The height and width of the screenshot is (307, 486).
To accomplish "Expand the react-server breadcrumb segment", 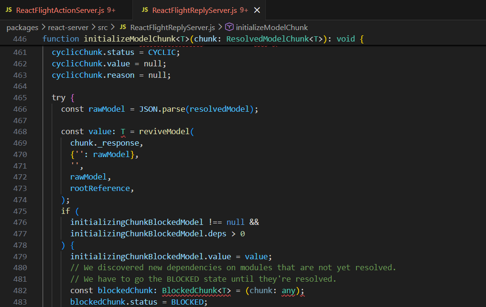I will click(68, 27).
